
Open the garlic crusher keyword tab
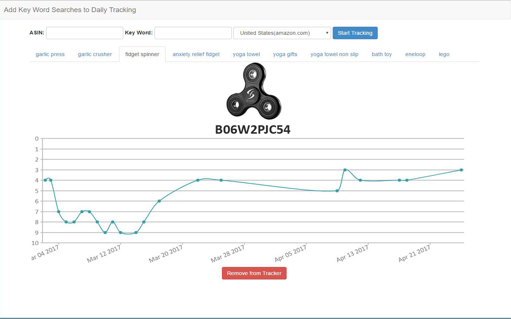point(95,54)
